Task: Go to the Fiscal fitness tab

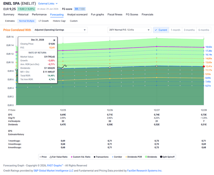Action: point(115,14)
